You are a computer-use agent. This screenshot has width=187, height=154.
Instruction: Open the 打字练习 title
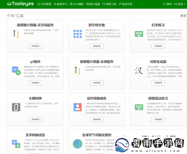tap(158, 25)
